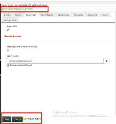The height and width of the screenshot is (124, 116).
Task: Click the Login Name input field
Action: pyautogui.click(x=55, y=61)
